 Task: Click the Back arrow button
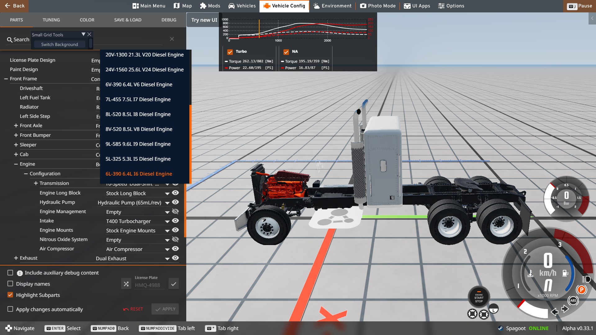tap(14, 6)
